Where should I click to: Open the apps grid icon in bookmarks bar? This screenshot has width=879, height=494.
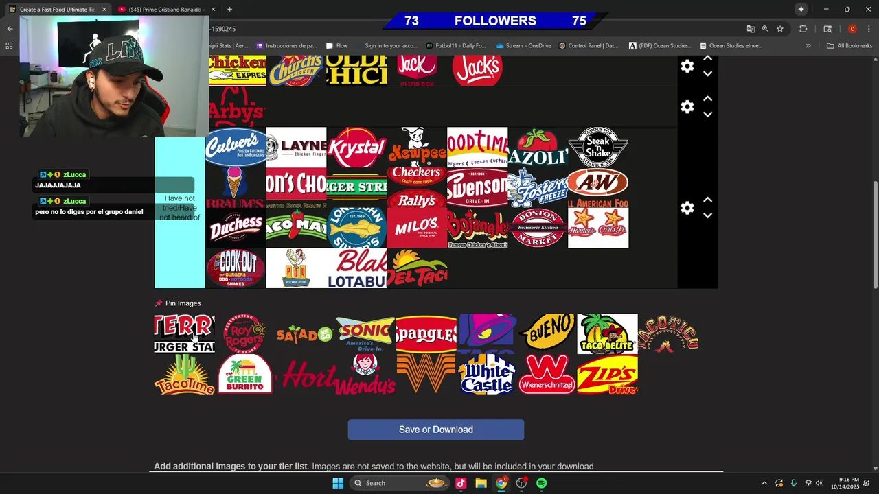pyautogui.click(x=9, y=46)
